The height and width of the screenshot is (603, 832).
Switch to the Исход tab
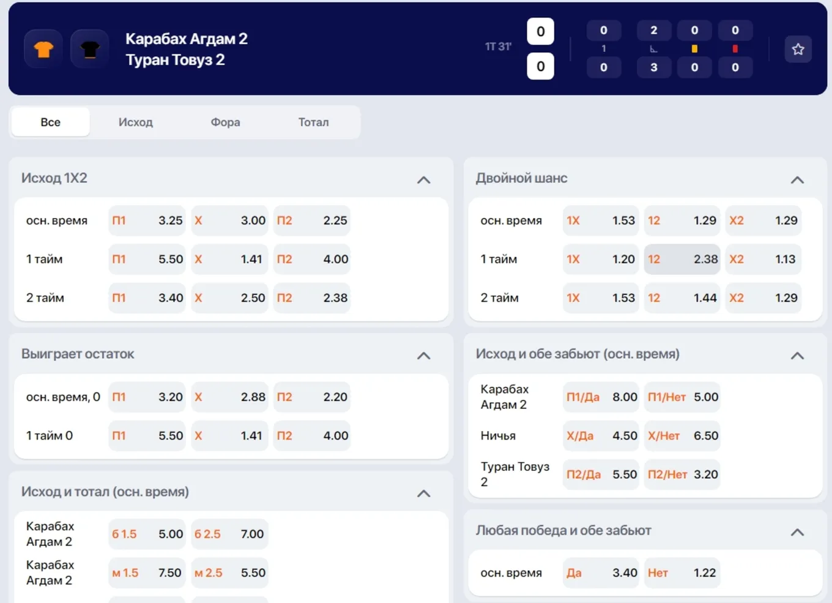(136, 122)
